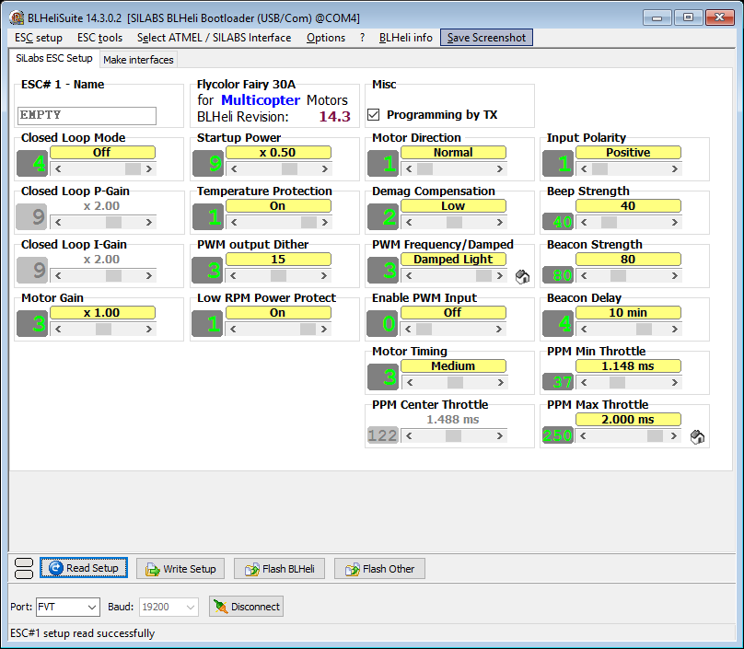Viewport: 744px width, 649px height.
Task: Click the Multicopter text in ESC info
Action: click(x=261, y=100)
